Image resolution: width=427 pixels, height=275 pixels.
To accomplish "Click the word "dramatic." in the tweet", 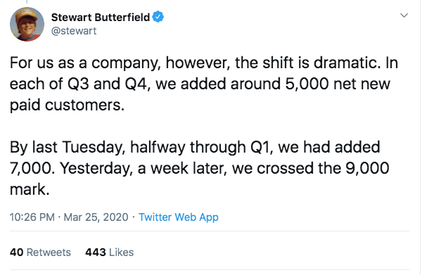I will [347, 63].
